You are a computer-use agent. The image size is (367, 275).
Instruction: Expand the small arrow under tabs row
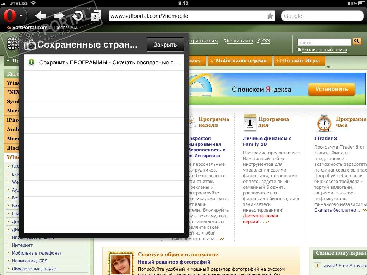[328, 67]
